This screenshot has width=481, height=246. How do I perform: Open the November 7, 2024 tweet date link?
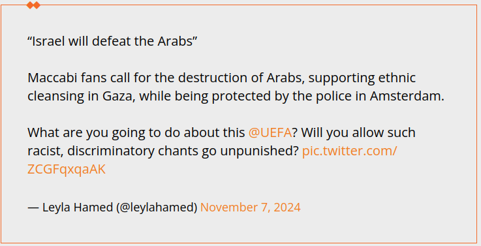251,208
